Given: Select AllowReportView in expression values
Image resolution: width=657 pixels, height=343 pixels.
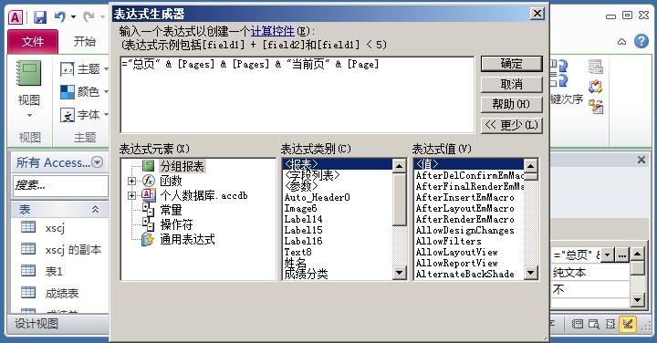Looking at the screenshot, I should (469, 263).
